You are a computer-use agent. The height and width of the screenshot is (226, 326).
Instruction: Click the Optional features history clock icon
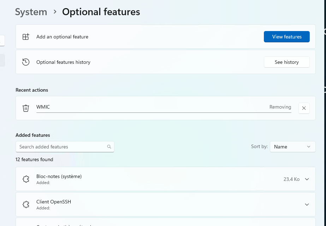coord(26,62)
